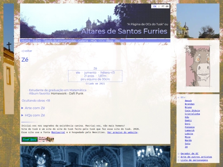Click the church tower photo at top right
The image size is (223, 167).
click(198, 21)
